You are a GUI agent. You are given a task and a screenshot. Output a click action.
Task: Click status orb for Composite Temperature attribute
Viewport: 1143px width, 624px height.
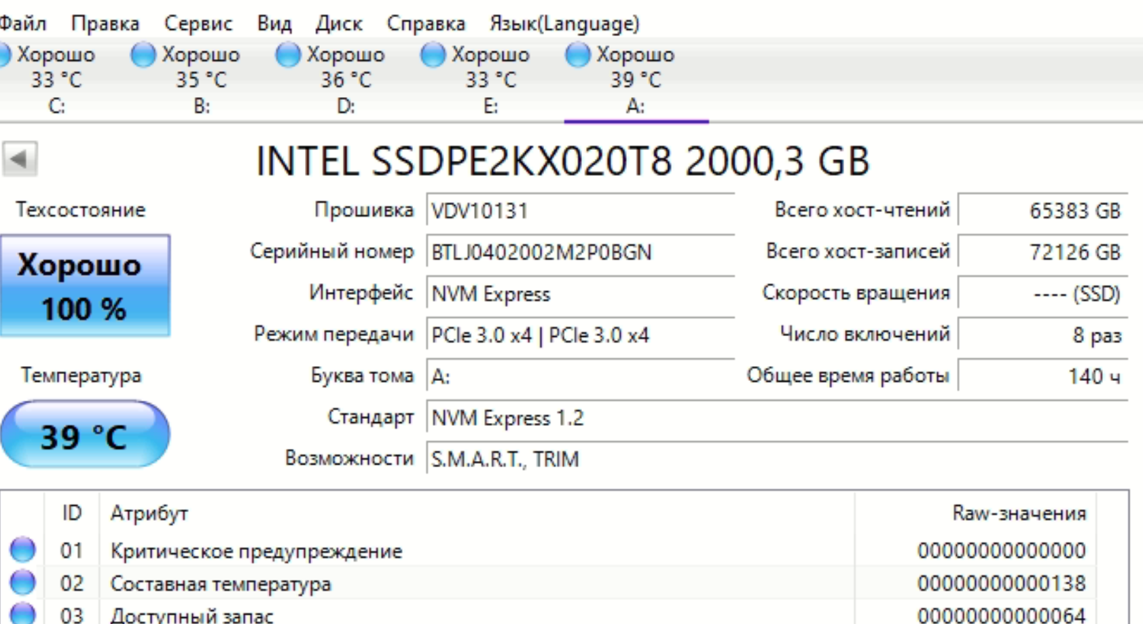point(22,582)
